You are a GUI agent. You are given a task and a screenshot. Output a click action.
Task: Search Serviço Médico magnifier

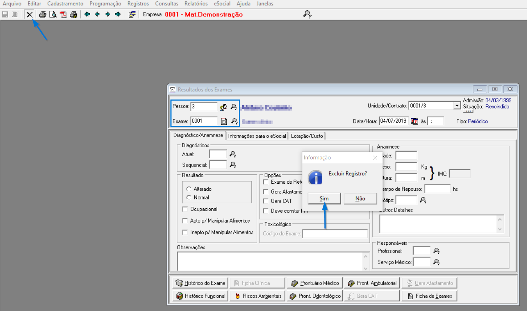436,262
